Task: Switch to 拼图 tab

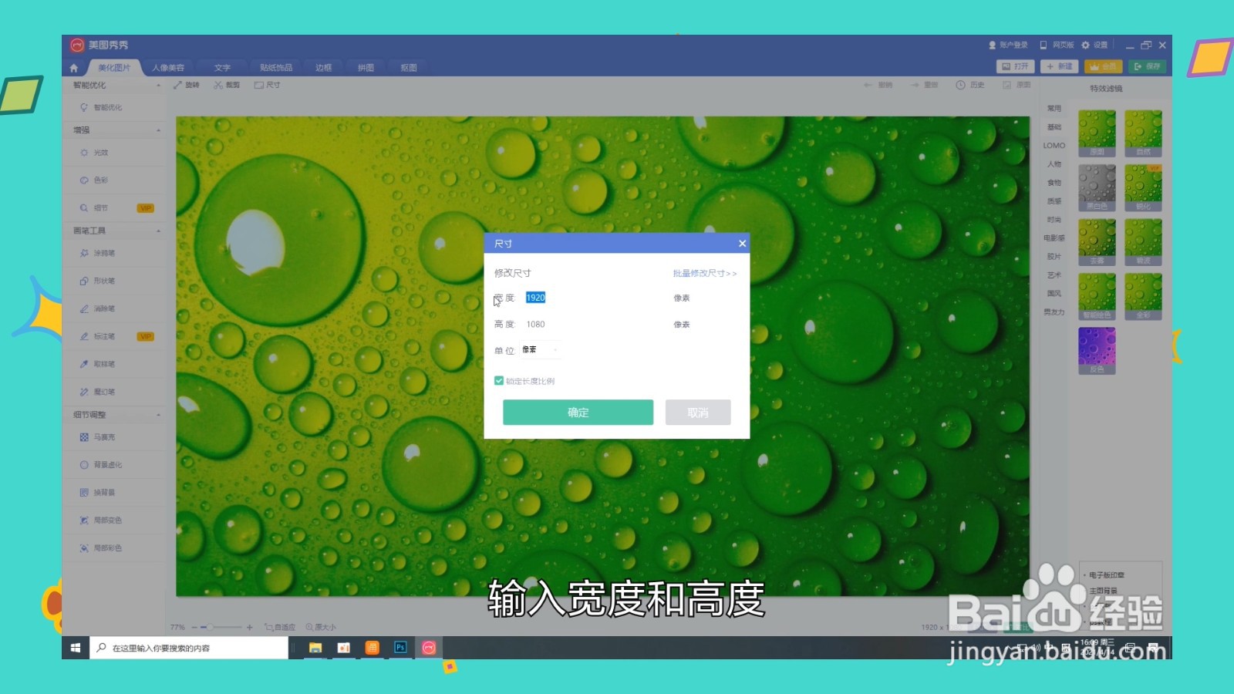Action: coord(366,68)
